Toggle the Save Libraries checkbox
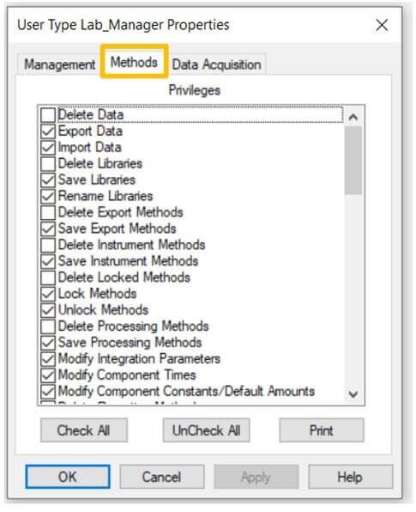The image size is (416, 512). pyautogui.click(x=48, y=180)
